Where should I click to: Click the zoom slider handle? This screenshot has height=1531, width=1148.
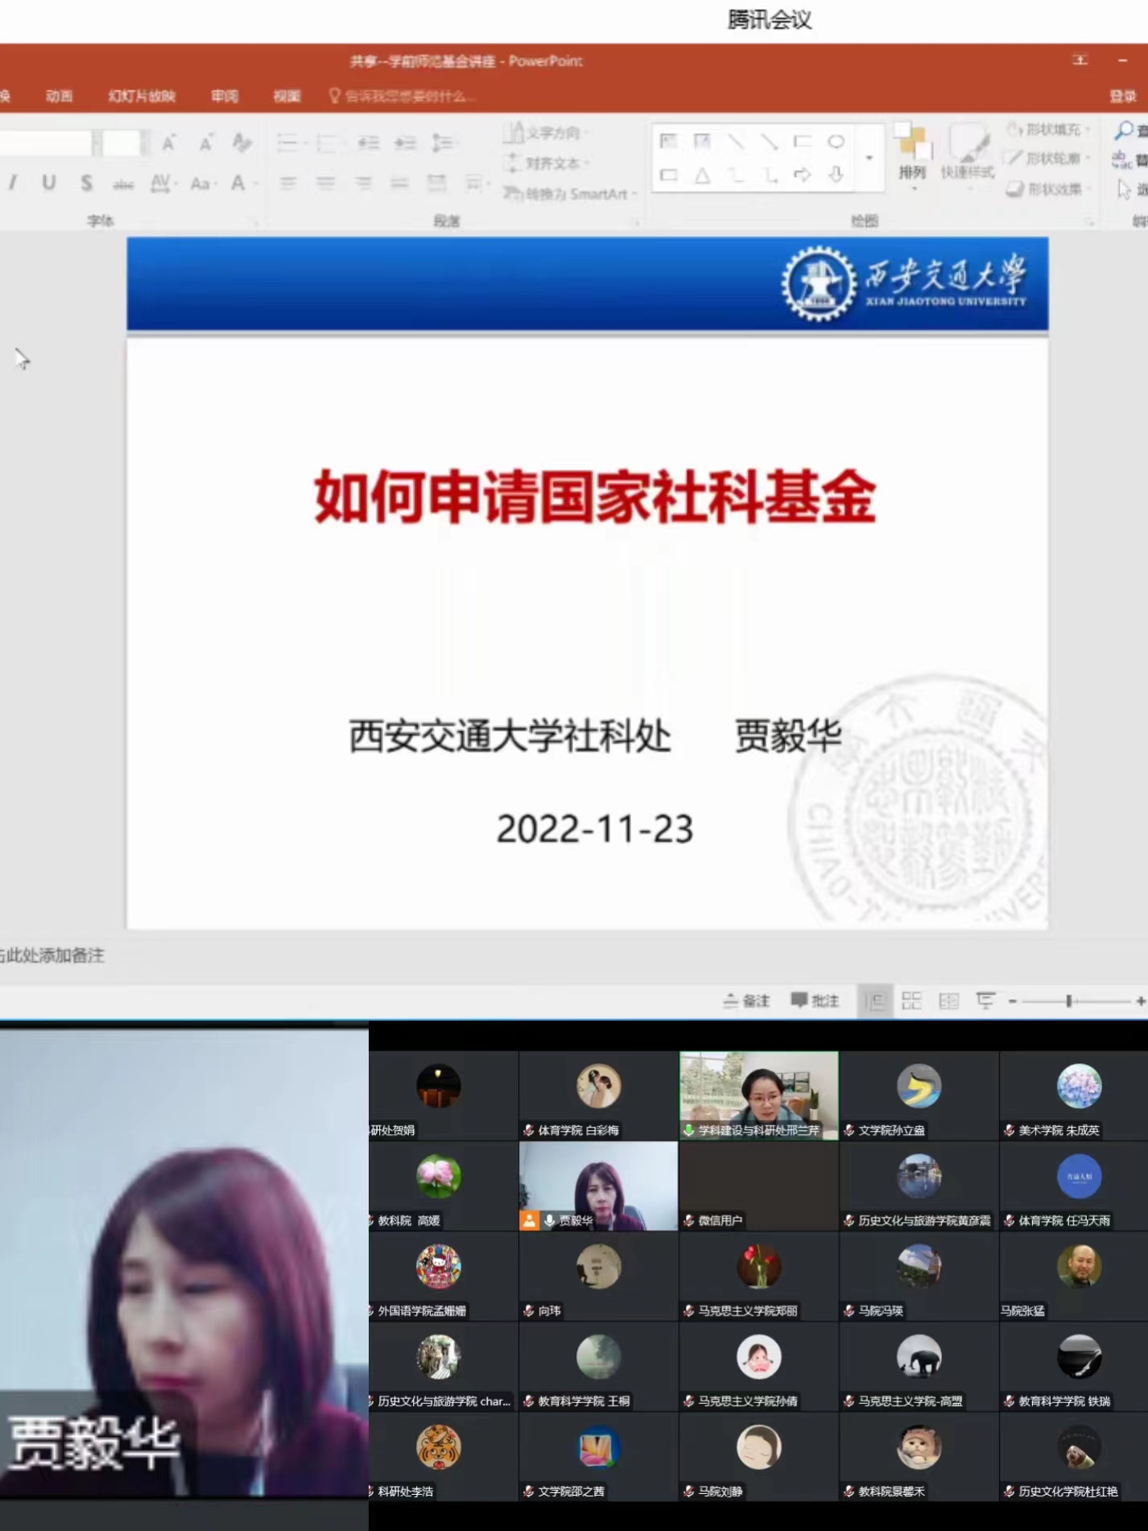tap(1068, 1001)
